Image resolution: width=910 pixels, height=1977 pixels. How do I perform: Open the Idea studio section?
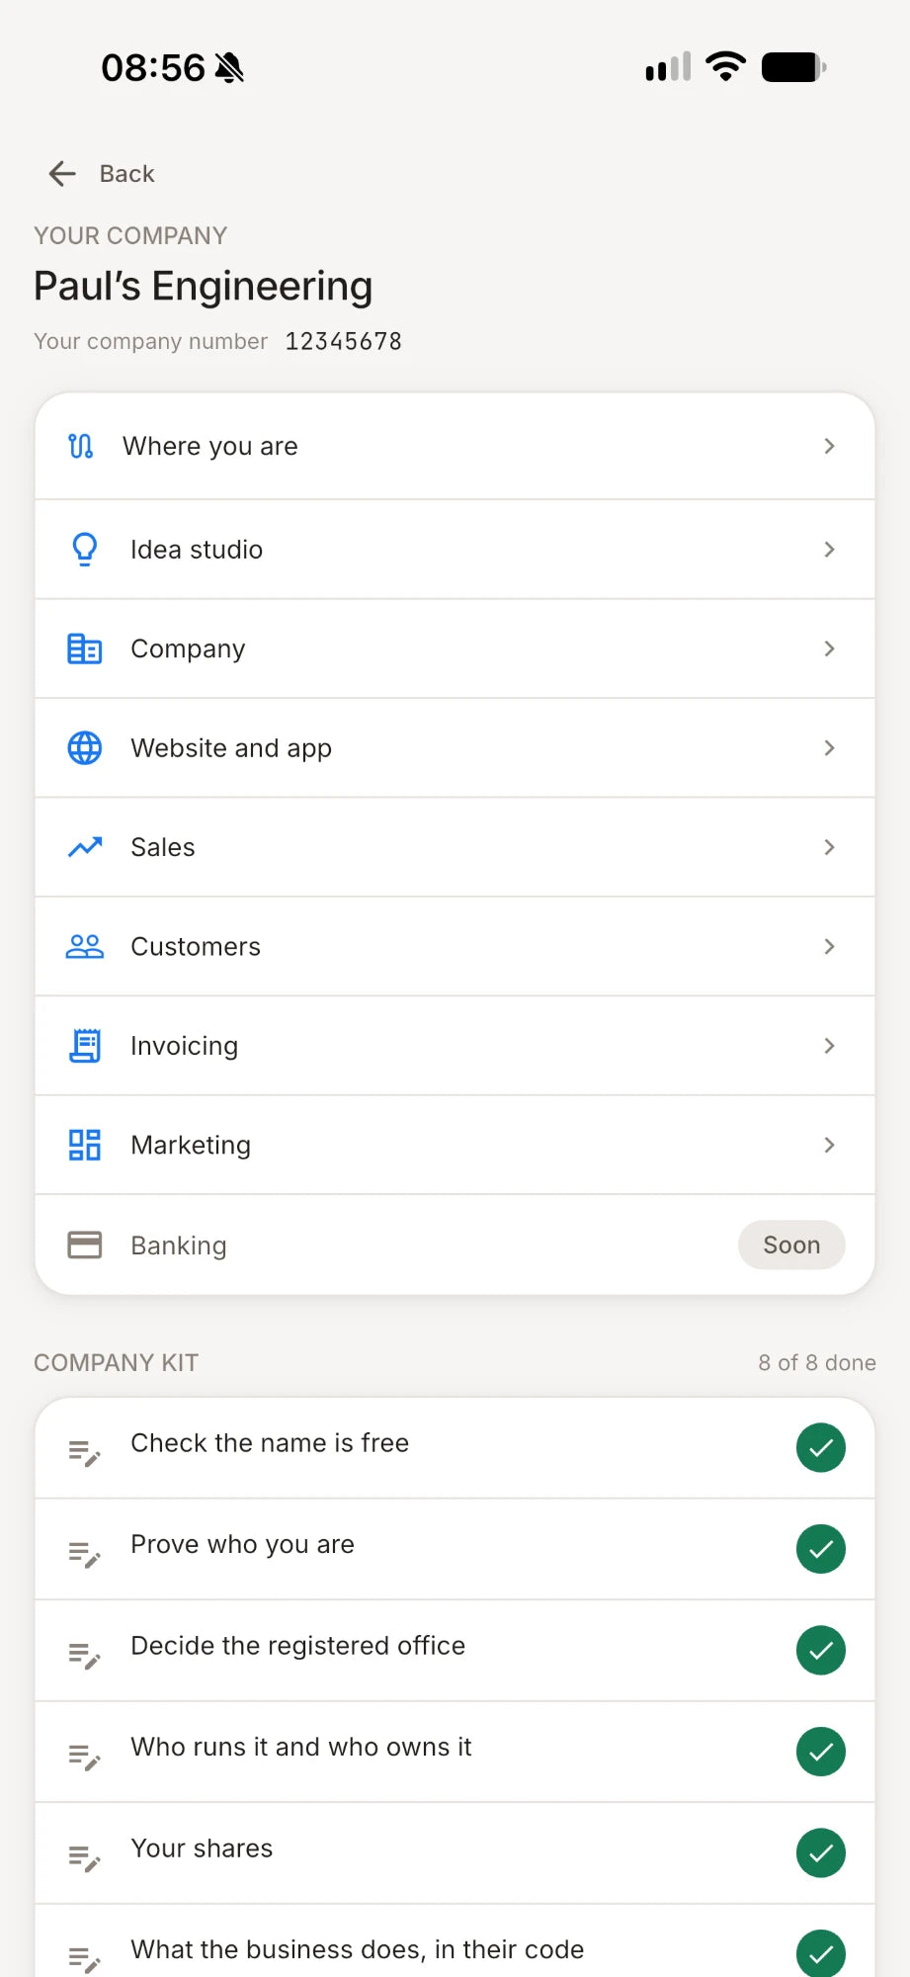click(455, 550)
